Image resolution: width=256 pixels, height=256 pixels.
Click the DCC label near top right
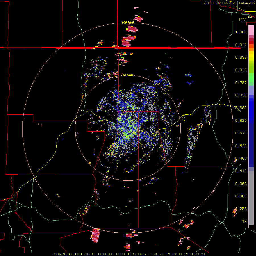click(x=250, y=17)
